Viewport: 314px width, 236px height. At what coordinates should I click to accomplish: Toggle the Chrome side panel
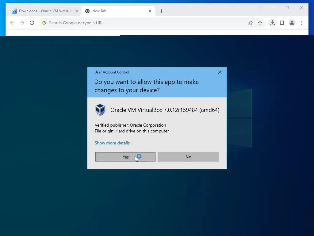point(282,23)
